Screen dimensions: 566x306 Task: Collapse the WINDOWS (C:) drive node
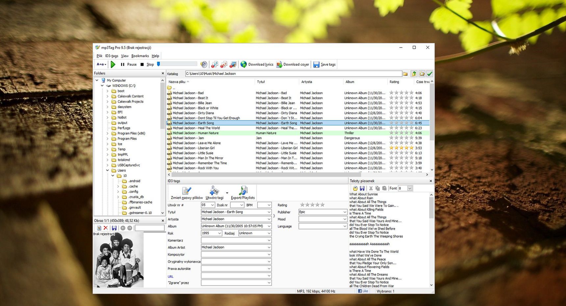point(102,86)
